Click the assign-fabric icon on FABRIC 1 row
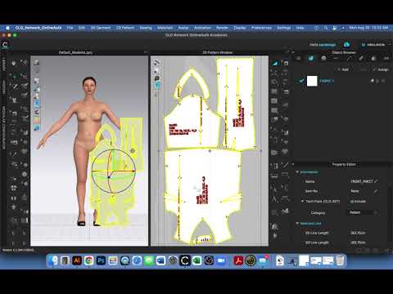The width and height of the screenshot is (393, 294). coord(372,81)
